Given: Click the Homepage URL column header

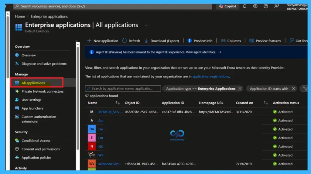Looking at the screenshot, I should [211, 103].
